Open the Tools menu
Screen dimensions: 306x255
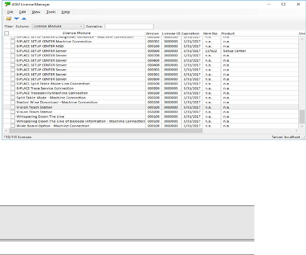51,12
